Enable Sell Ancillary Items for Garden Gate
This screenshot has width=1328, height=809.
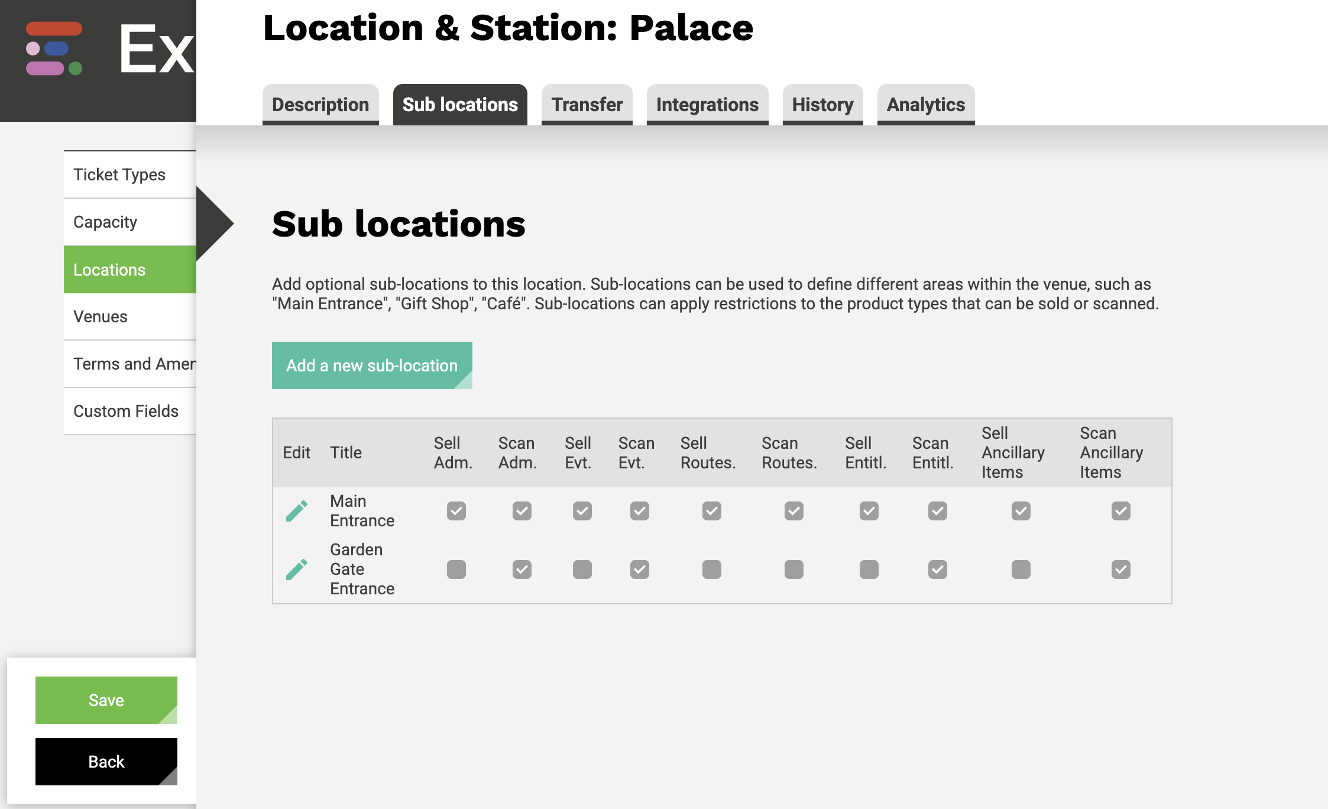pyautogui.click(x=1021, y=569)
